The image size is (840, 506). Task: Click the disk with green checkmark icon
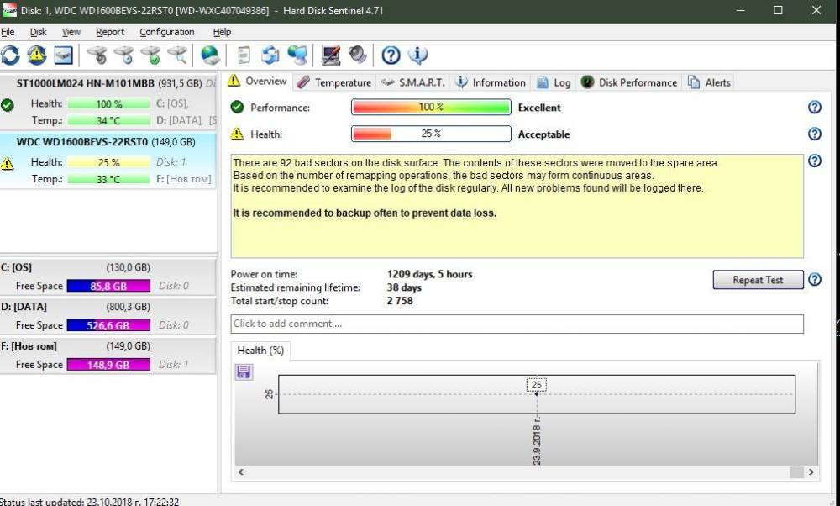tap(150, 55)
